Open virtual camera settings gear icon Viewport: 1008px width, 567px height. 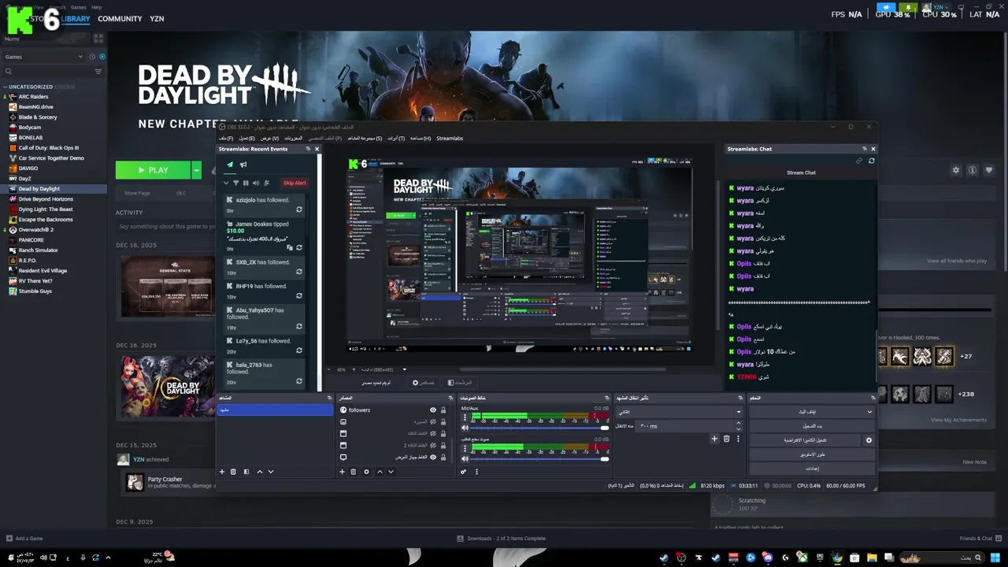(x=869, y=440)
